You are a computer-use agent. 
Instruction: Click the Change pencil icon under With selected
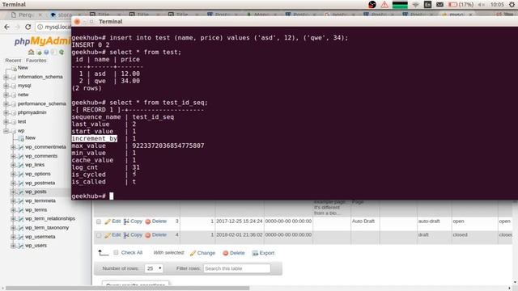[193, 253]
